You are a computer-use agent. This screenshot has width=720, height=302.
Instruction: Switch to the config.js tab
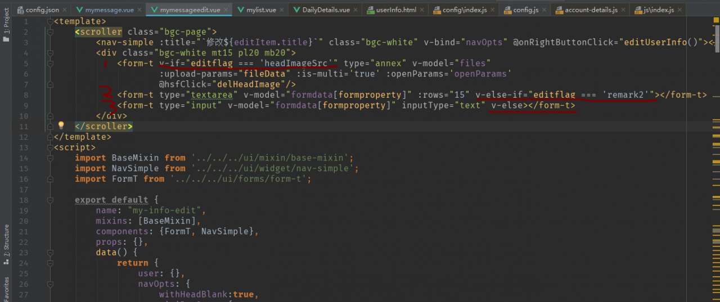[525, 10]
